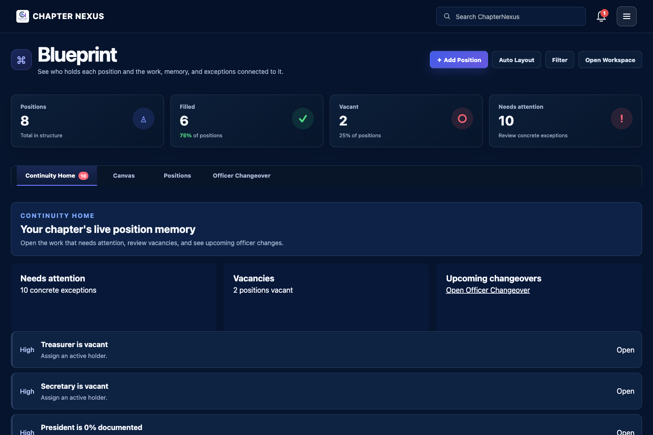Click the CHAPTER NEXUS brand name
Screen dimensions: 653x435
68,16
